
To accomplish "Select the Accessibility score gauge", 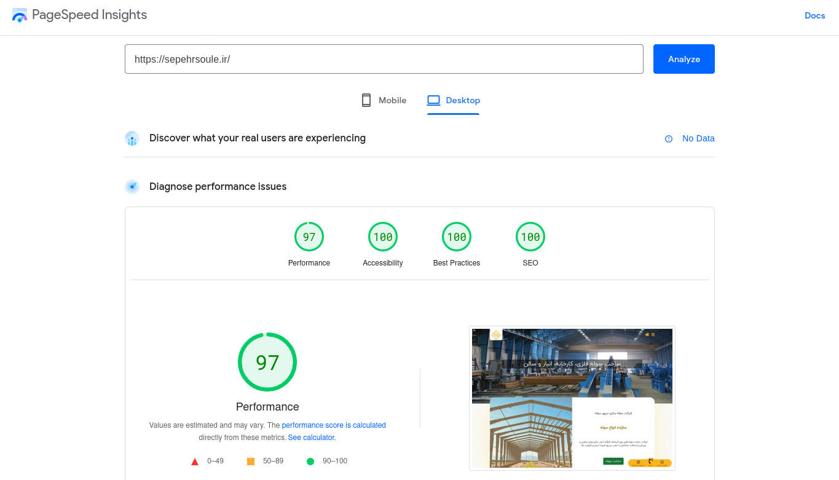I will 383,237.
